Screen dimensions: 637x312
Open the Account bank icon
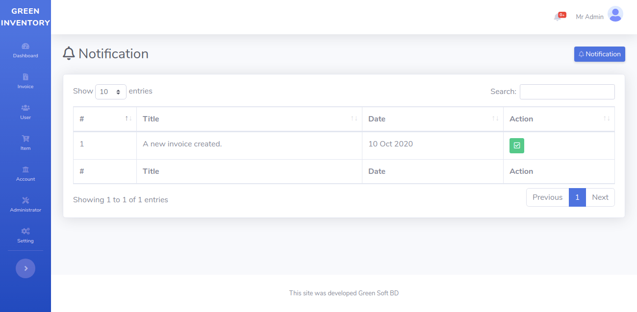tap(25, 169)
